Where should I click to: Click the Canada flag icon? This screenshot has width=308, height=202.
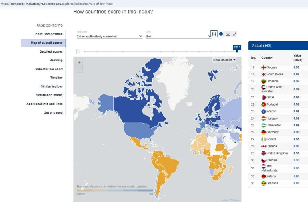tap(264, 146)
